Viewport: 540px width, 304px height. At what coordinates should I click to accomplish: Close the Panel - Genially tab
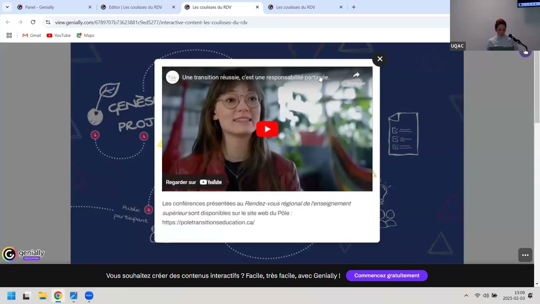tap(90, 7)
